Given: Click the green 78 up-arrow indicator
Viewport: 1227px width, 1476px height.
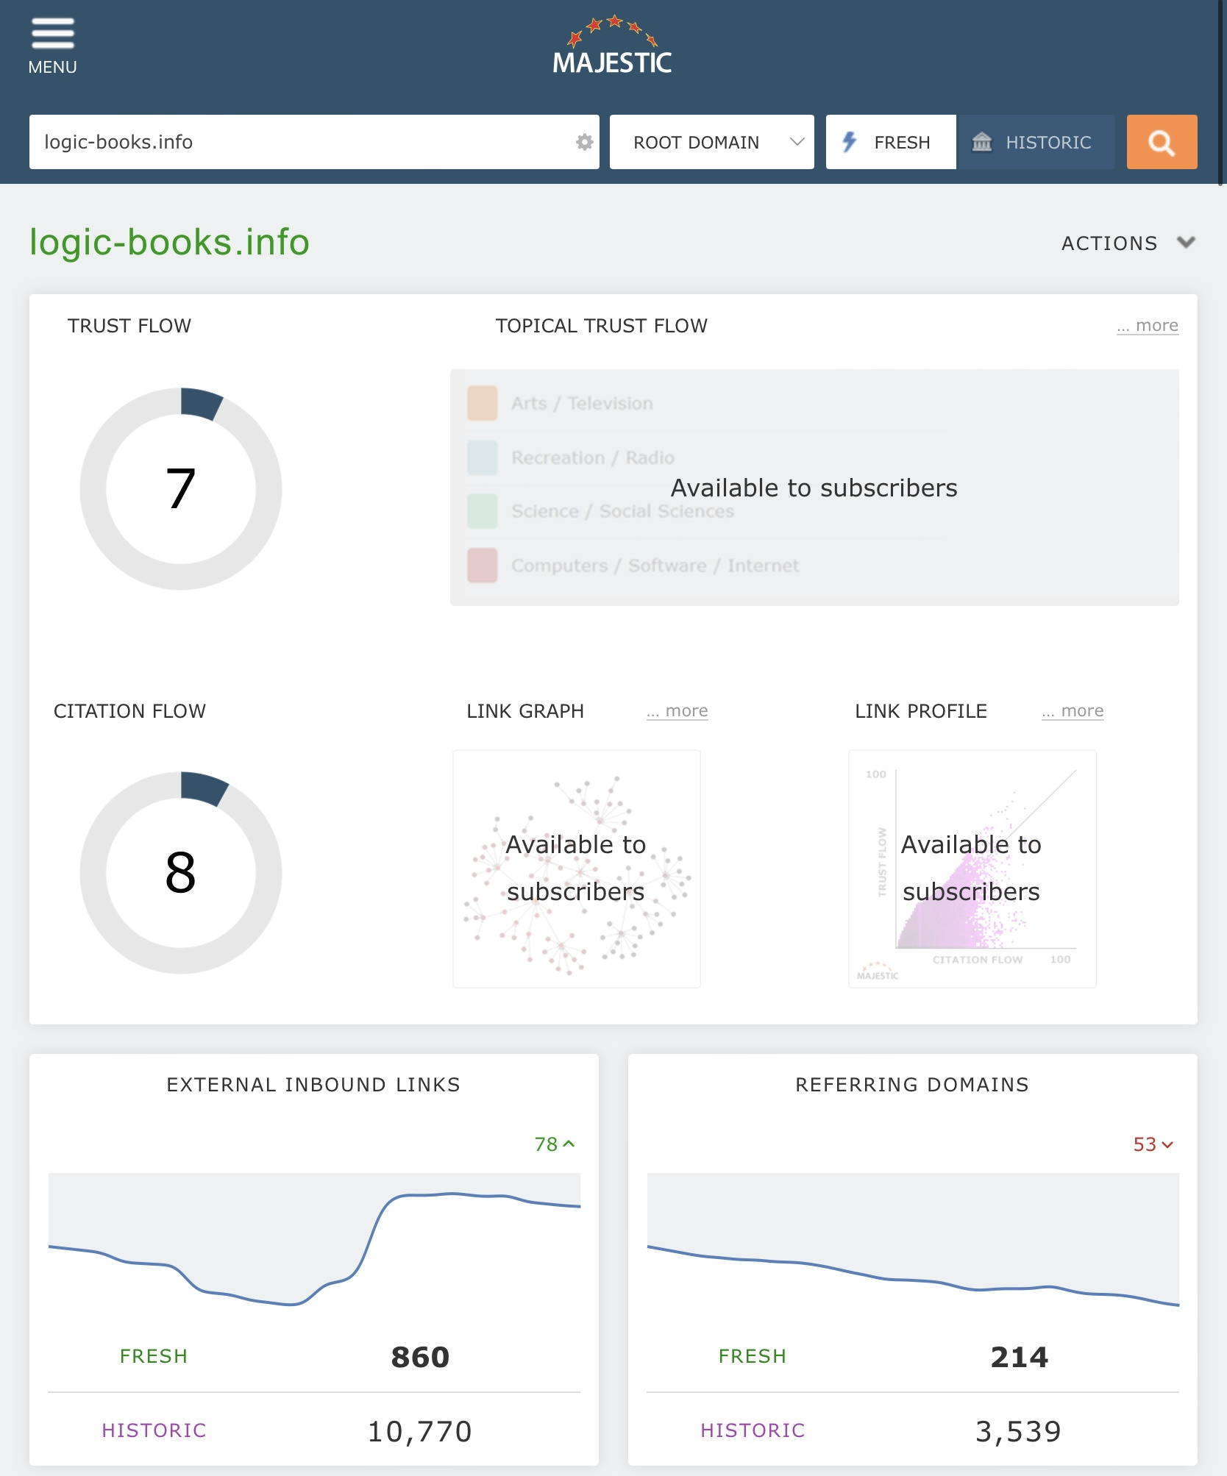Looking at the screenshot, I should (555, 1144).
